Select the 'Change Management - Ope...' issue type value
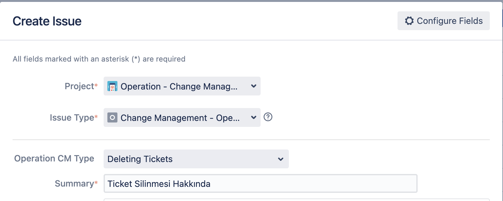Screen dimensions: 503x201 coord(180,118)
